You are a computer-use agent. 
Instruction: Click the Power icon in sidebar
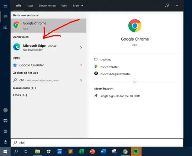tap(5, 142)
